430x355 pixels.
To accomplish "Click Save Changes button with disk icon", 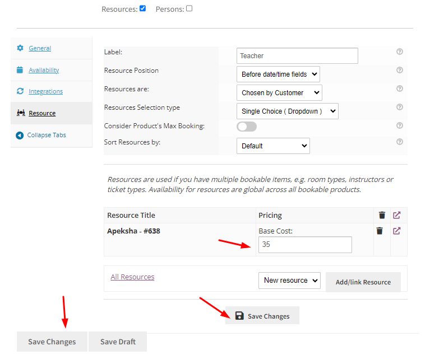I will click(262, 316).
